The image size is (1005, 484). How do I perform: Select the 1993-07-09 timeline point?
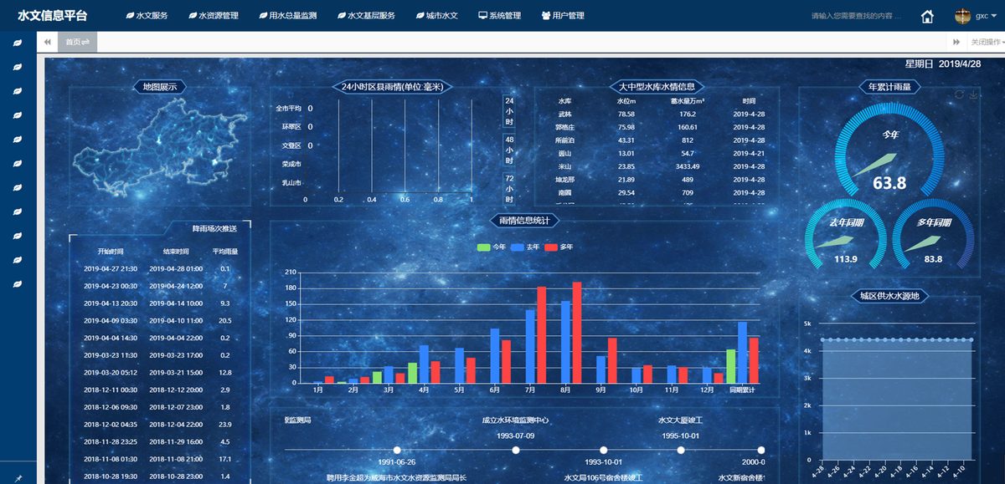[x=516, y=451]
